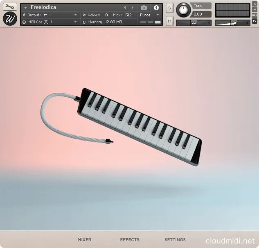Image resolution: width=259 pixels, height=248 pixels.
Task: Open the SETTINGS tab
Action: pyautogui.click(x=175, y=240)
